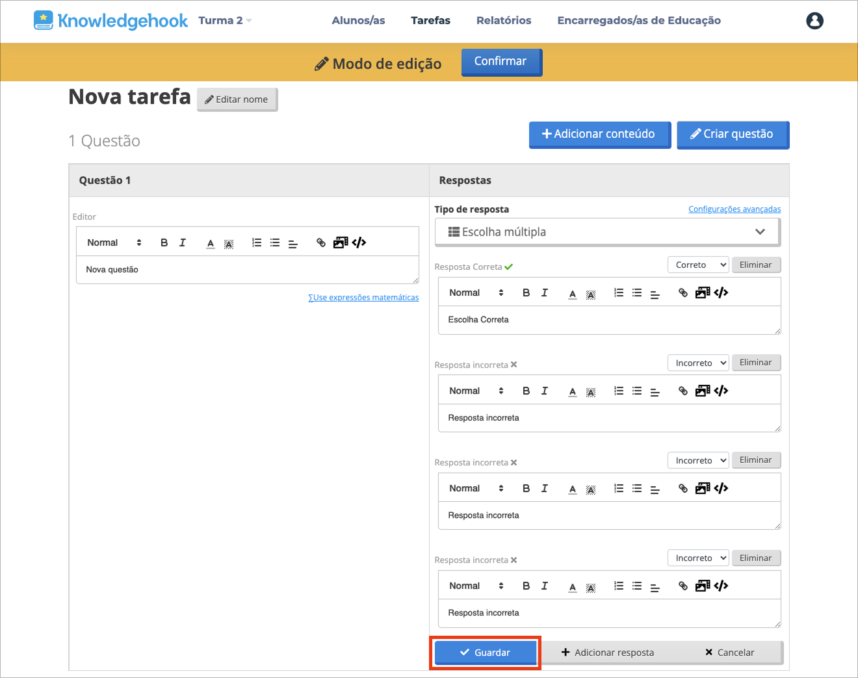The width and height of the screenshot is (858, 678).
Task: Click the Nova questão text field
Action: click(248, 270)
